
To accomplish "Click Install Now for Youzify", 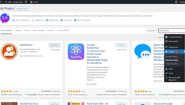I will tap(121, 45).
